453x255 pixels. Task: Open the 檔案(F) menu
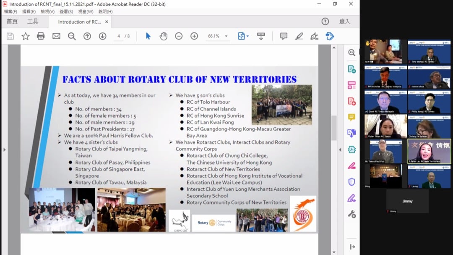click(x=10, y=12)
